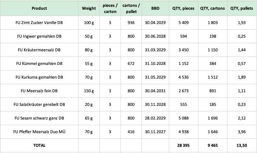Click the 3,96 pallets cell
Screen dimensions: 257x153
click(242, 132)
